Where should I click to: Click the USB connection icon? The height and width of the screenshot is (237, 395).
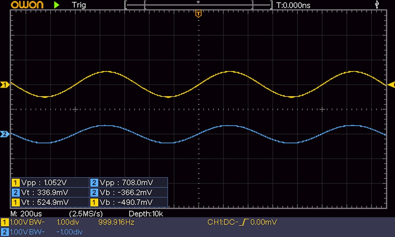coord(377,5)
